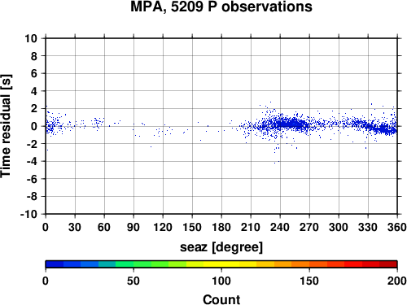Click the x-axis tick label 240
The width and height of the screenshot is (407, 305).
pyautogui.click(x=280, y=227)
